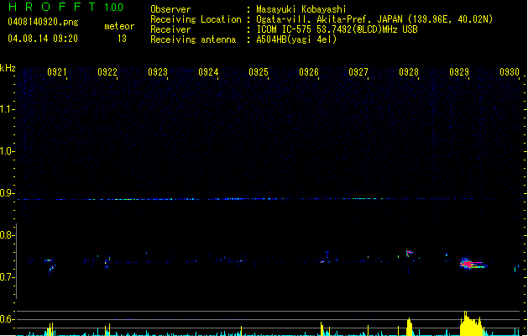Click the 0.6 kHz axis label
The width and height of the screenshot is (528, 336).
(8, 319)
